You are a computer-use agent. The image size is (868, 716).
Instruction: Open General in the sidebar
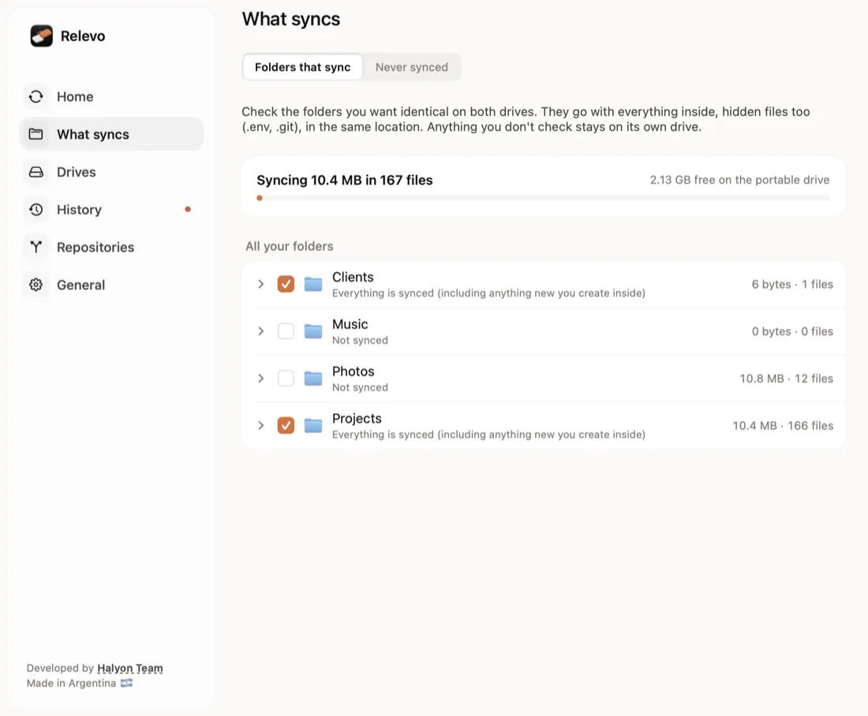(x=111, y=285)
